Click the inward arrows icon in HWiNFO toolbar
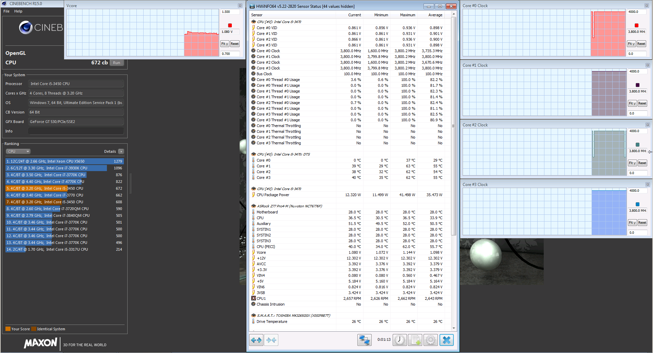Screen dimensions: 653x353 [271, 340]
